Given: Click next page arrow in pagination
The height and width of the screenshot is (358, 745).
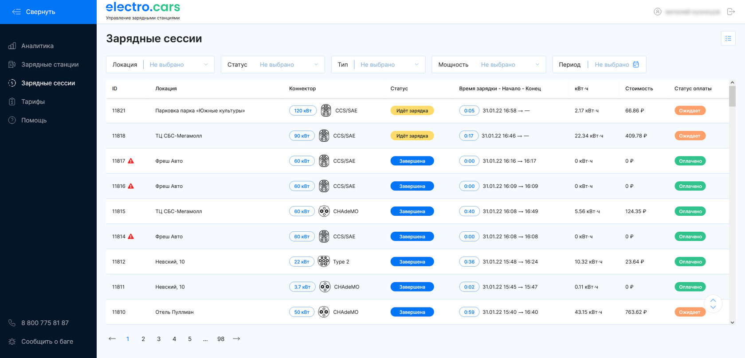Looking at the screenshot, I should (236, 339).
